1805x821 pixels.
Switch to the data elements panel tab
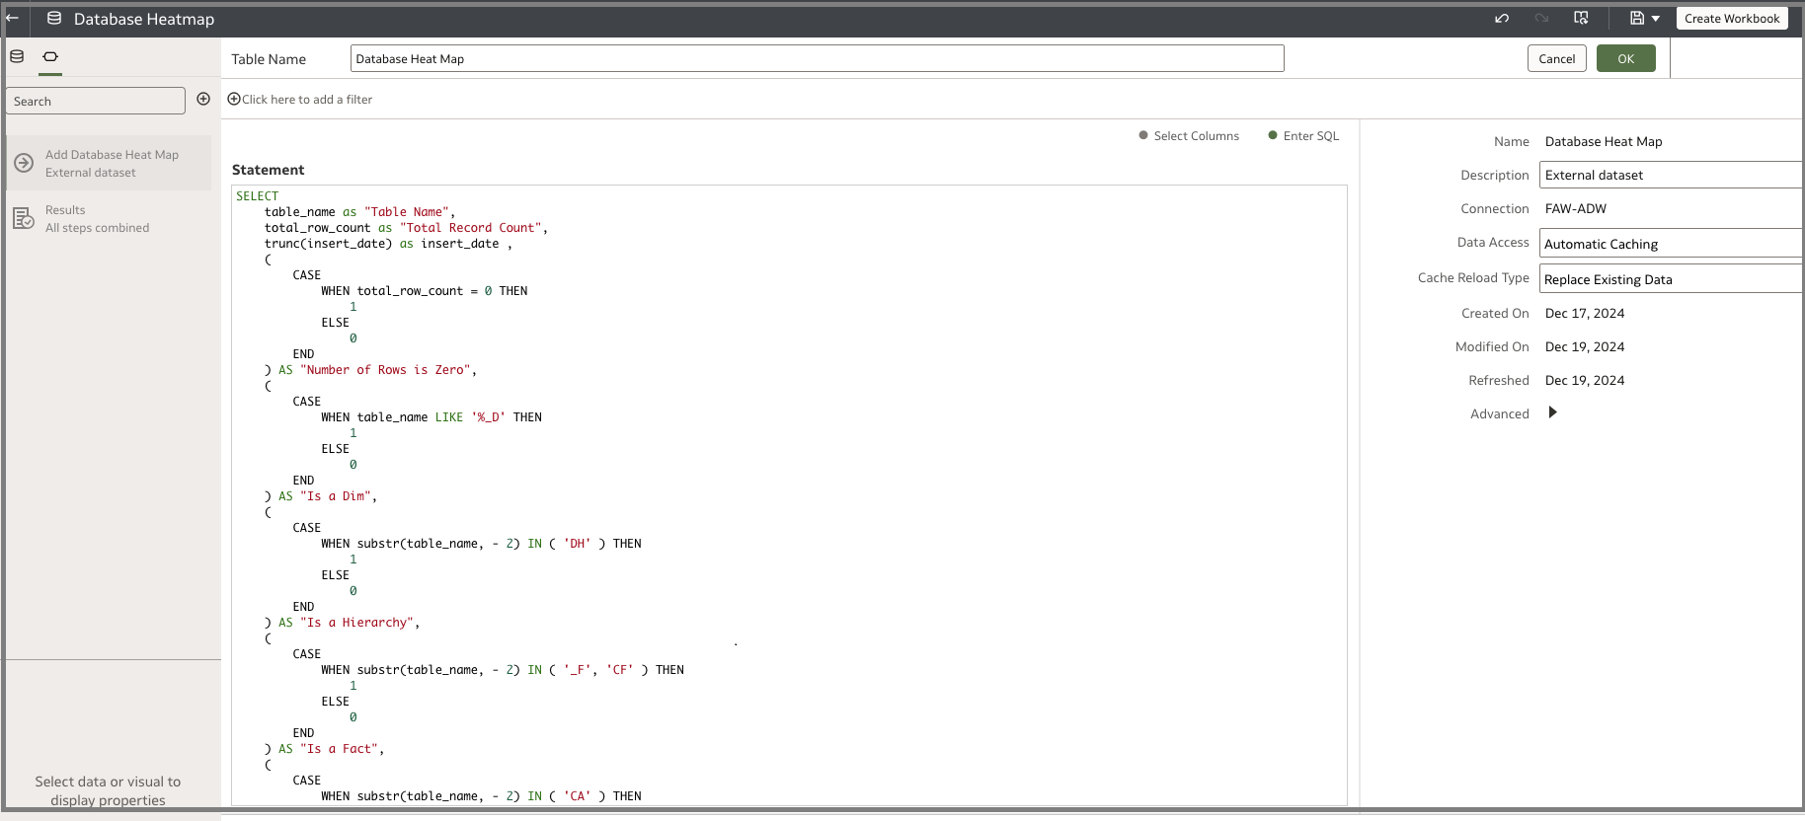[x=17, y=56]
